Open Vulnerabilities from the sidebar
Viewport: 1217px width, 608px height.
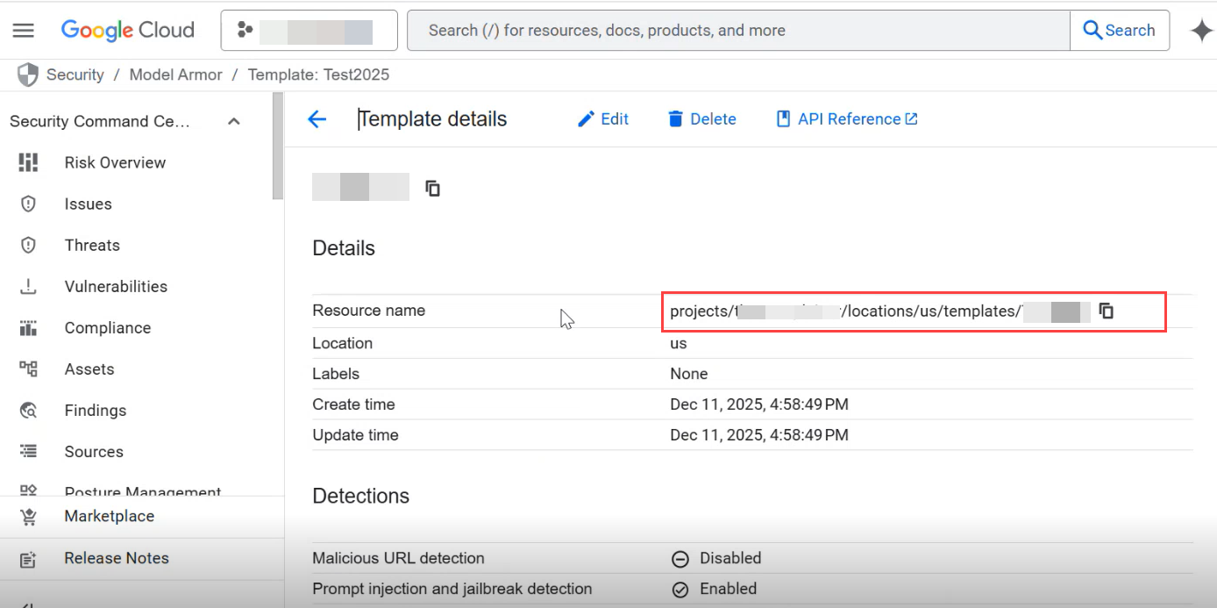click(116, 287)
